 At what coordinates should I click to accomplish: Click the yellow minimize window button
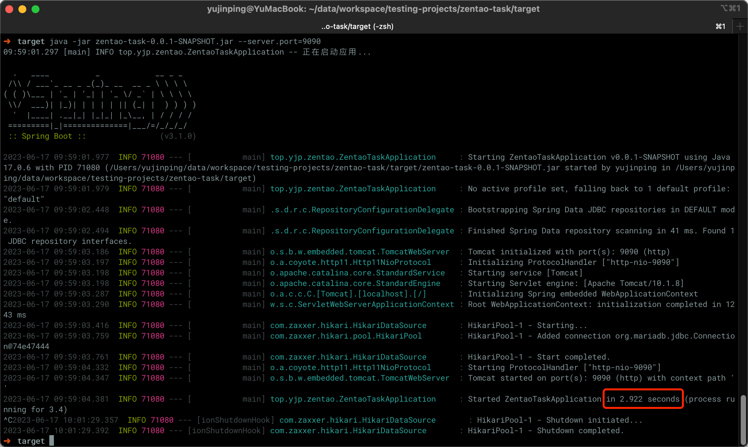tap(22, 9)
